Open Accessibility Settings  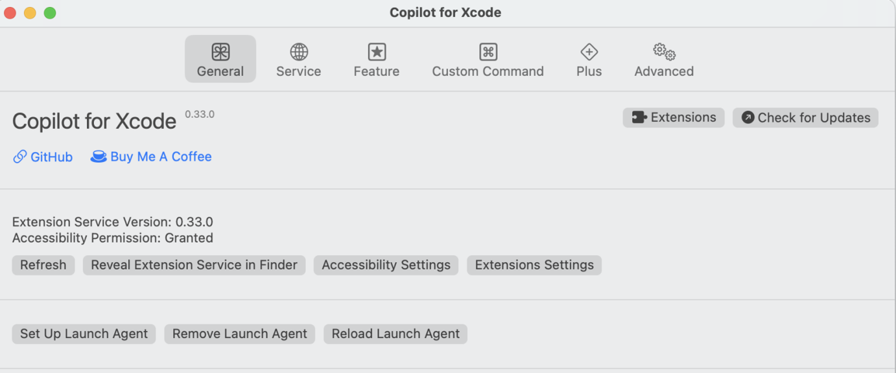386,265
